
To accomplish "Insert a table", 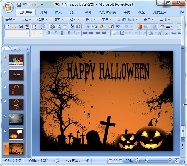I will point(146,26).
